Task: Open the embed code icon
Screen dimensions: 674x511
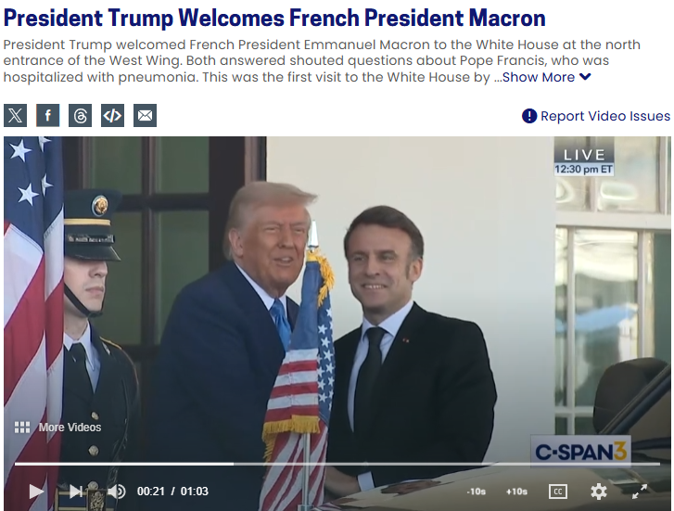Action: 112,115
